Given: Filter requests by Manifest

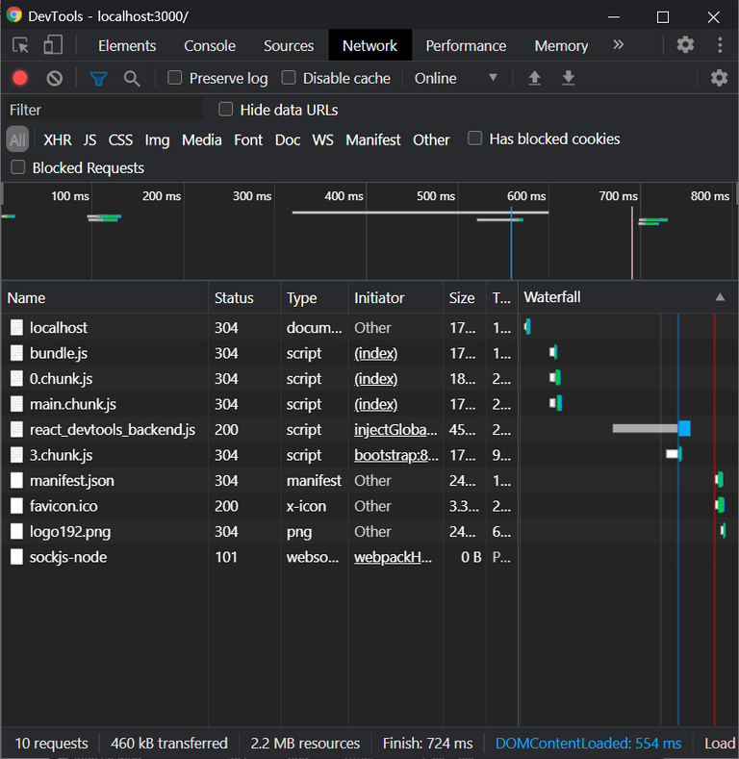Looking at the screenshot, I should pyautogui.click(x=373, y=139).
